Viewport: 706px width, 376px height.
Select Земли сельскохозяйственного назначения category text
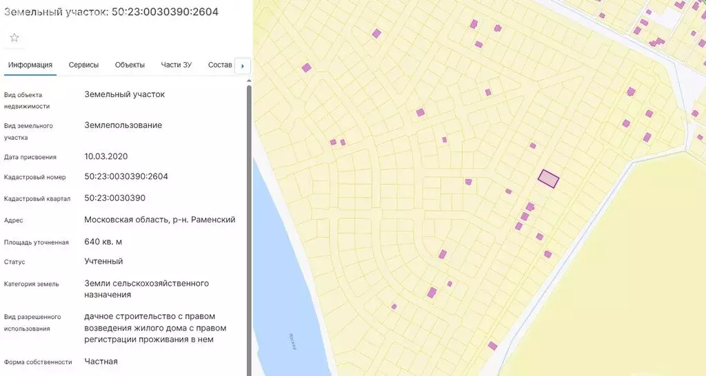(146, 289)
